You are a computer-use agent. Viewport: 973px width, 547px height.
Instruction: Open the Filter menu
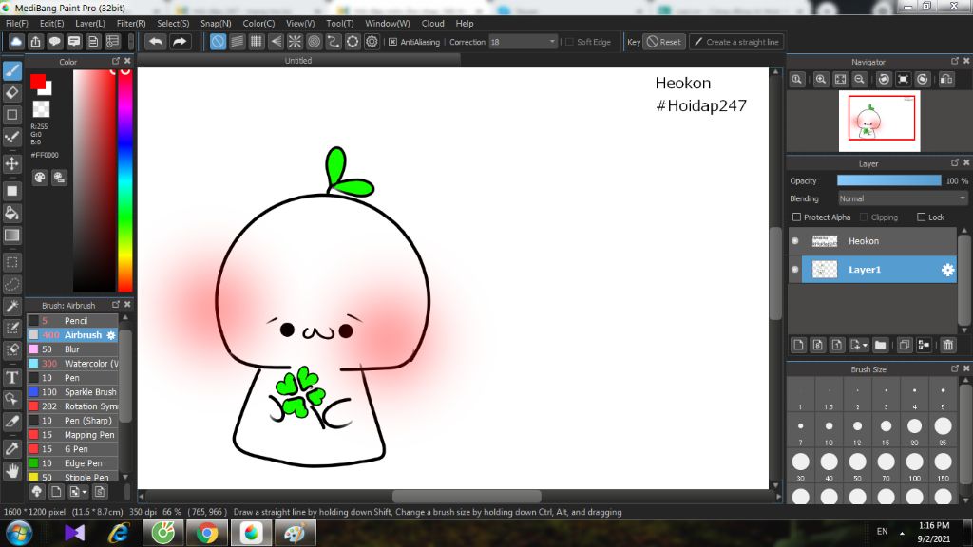(131, 24)
